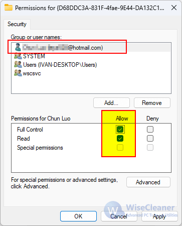
Task: Click the folder icon in title bar
Action: [x=9, y=8]
